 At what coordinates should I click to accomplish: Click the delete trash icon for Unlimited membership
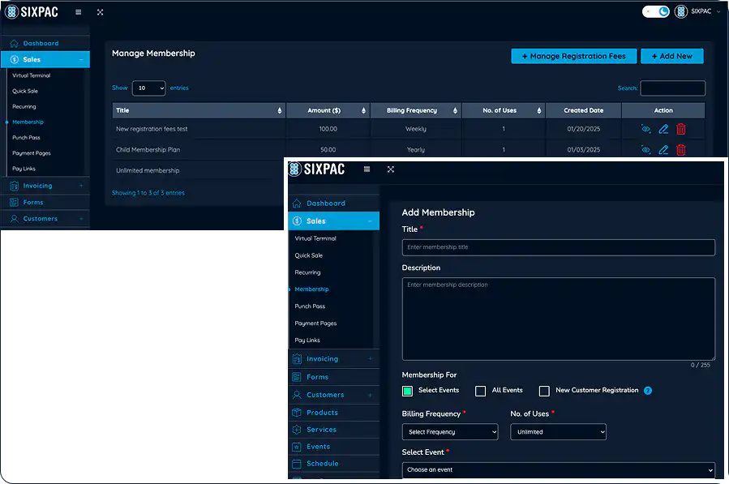pos(680,170)
